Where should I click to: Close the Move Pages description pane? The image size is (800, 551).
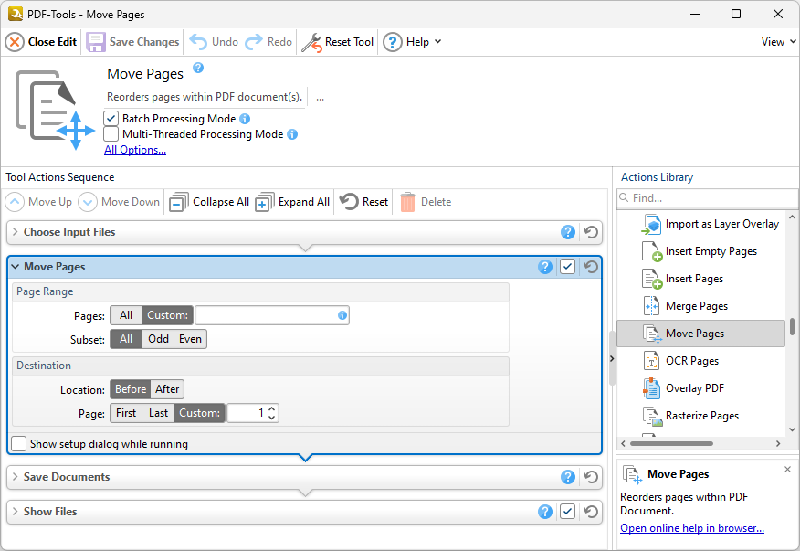[x=788, y=470]
